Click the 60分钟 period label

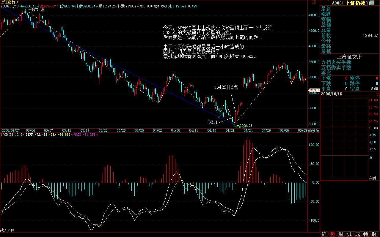(313, 130)
